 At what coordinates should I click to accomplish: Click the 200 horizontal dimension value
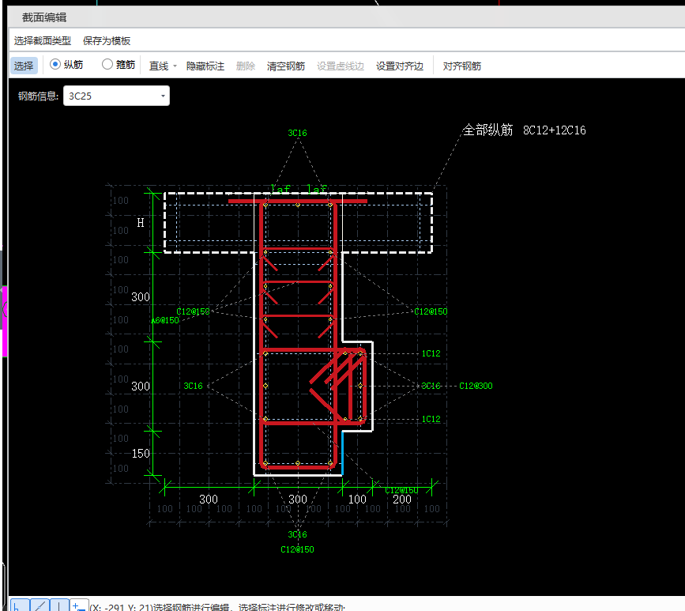[402, 499]
